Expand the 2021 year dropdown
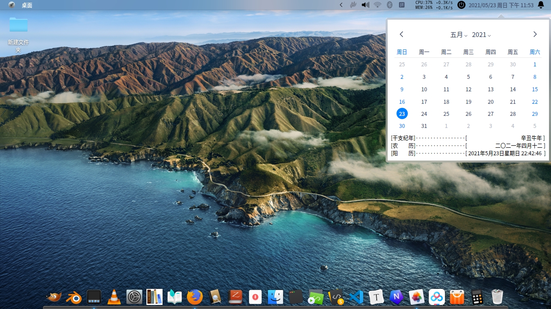Screen dimensions: 551x309 (481, 35)
